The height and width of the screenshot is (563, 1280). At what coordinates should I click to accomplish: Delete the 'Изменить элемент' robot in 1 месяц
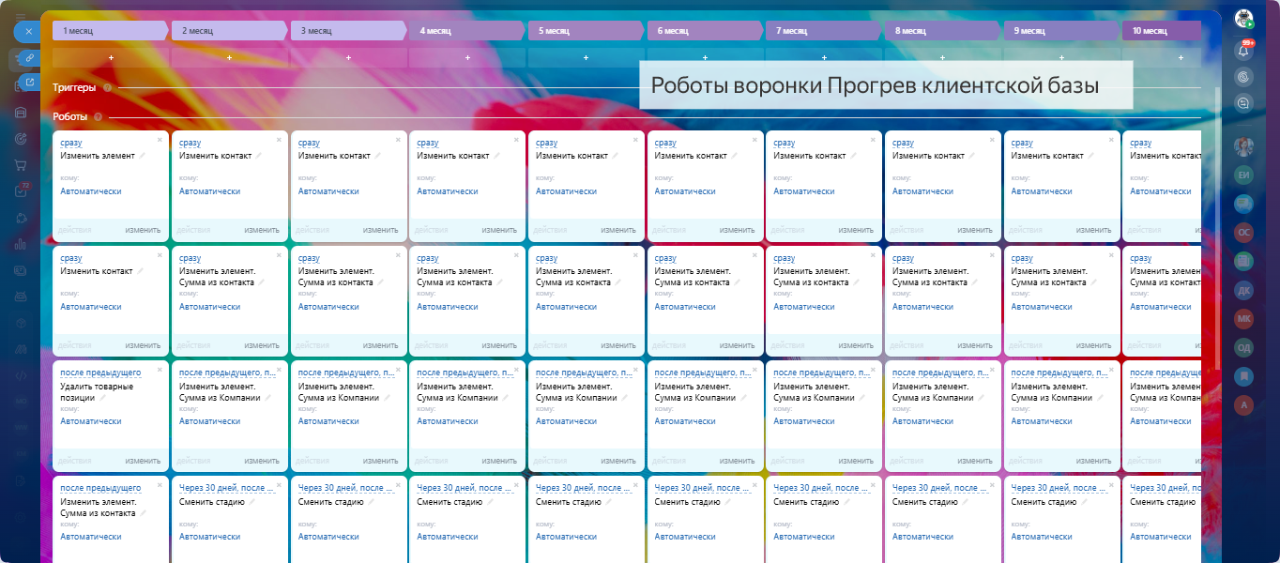(x=160, y=139)
